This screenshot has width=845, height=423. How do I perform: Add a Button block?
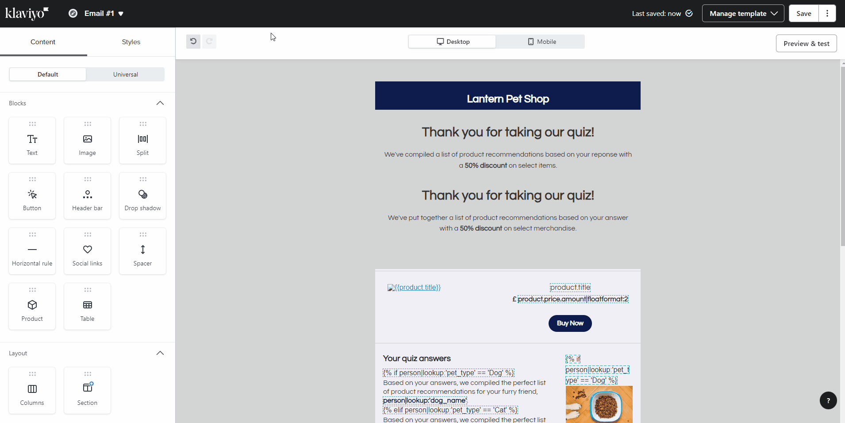pos(32,196)
